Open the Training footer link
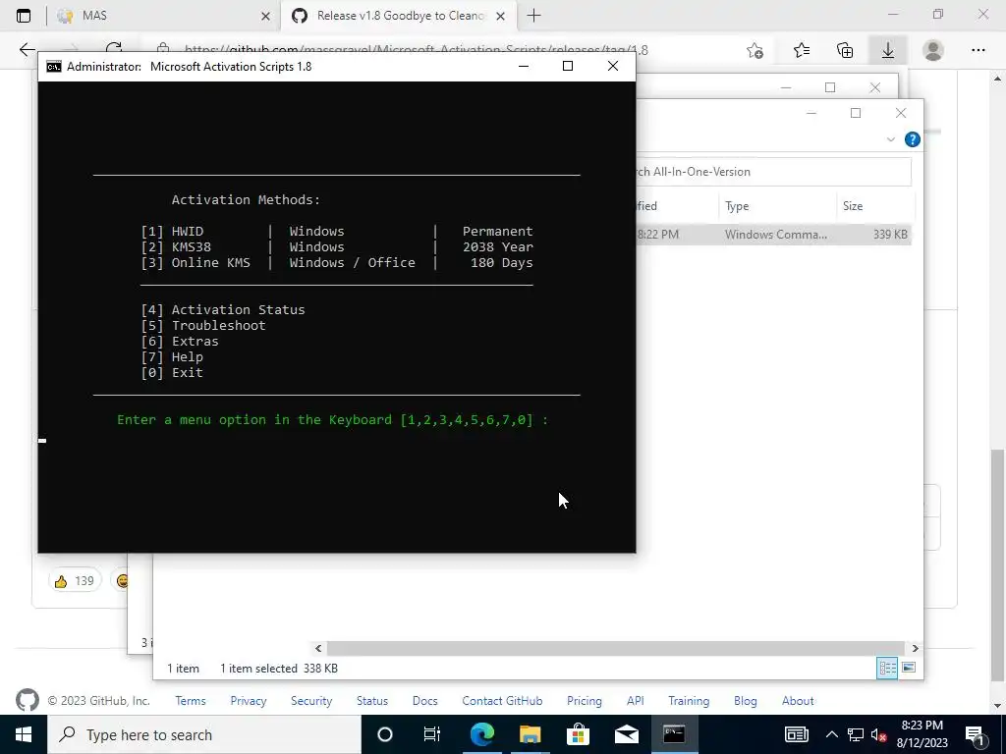Image resolution: width=1006 pixels, height=754 pixels. click(689, 701)
